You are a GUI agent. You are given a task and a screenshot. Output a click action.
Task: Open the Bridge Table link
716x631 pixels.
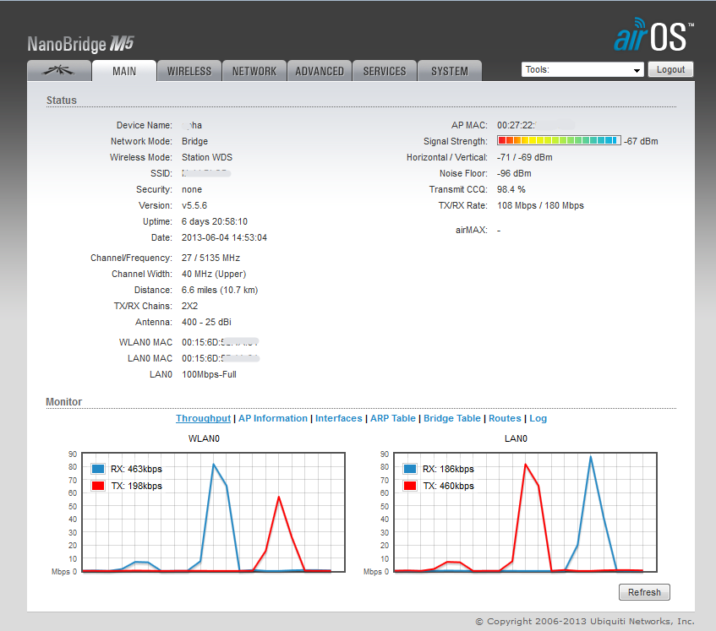pyautogui.click(x=452, y=418)
